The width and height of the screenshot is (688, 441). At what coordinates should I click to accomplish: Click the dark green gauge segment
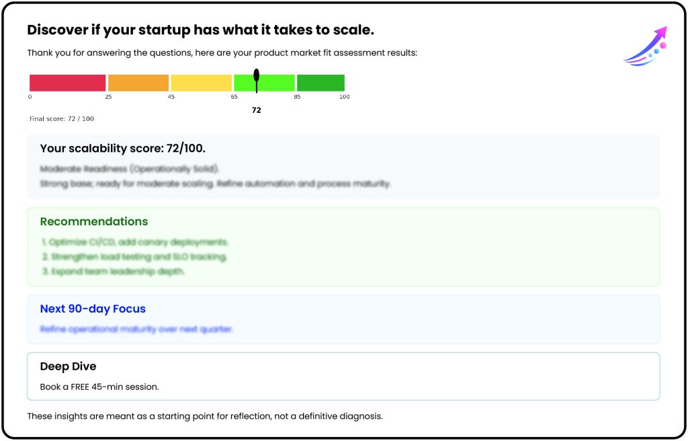click(320, 83)
